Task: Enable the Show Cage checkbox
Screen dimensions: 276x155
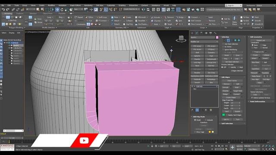Action: click(x=195, y=132)
